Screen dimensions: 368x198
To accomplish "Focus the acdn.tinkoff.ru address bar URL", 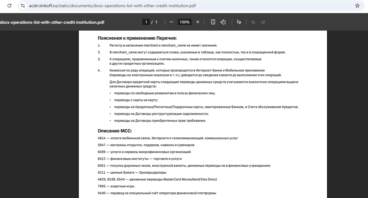I will click(113, 6).
